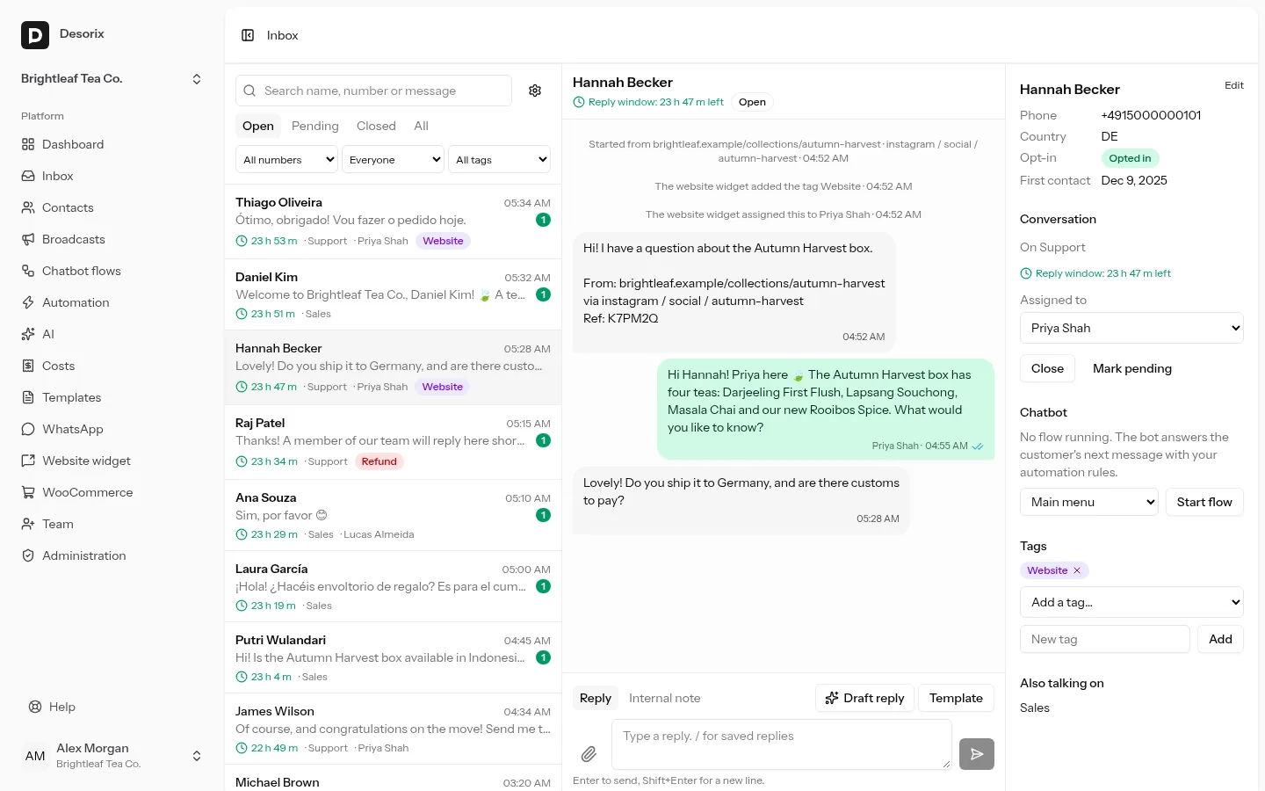This screenshot has height=791, width=1265.
Task: Click the Draft reply button
Action: coord(865,698)
